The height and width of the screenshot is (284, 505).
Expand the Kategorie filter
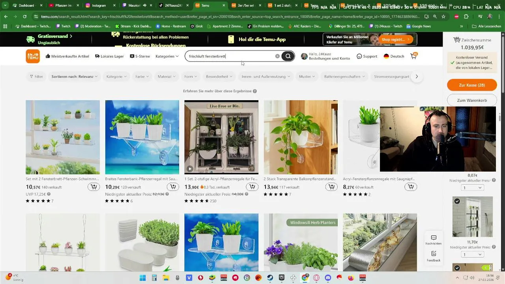coord(116,77)
